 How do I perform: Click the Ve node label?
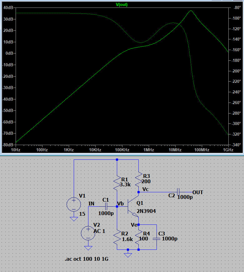(x=134, y=224)
